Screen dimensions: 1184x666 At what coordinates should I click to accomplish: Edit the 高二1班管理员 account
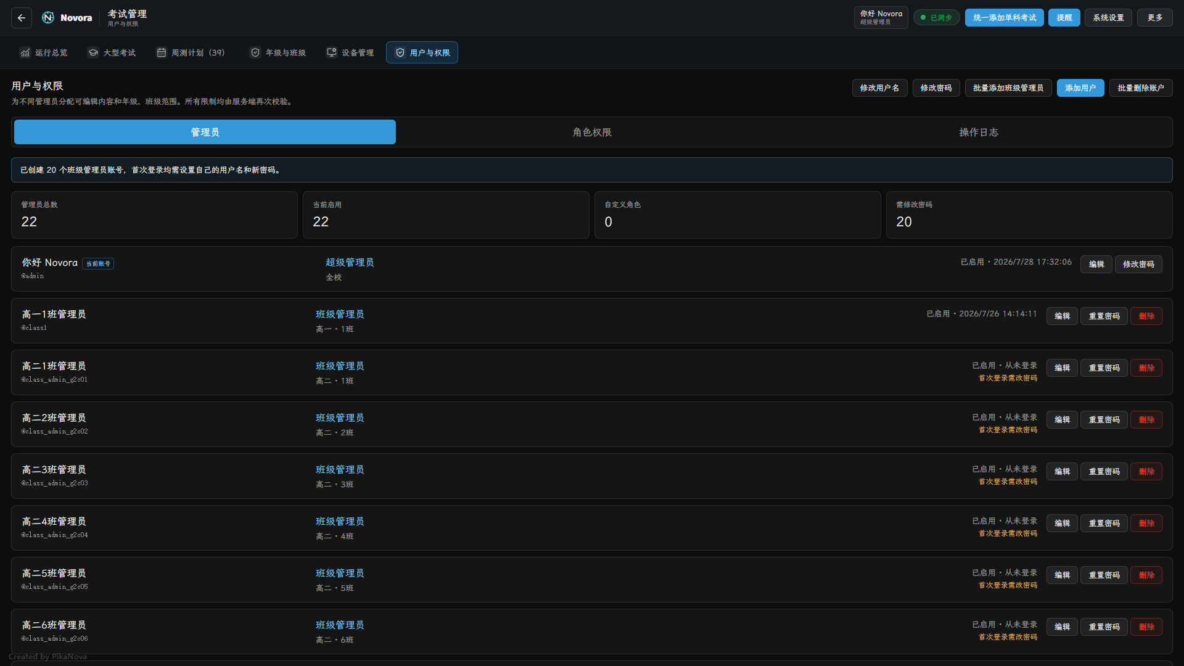tap(1062, 368)
